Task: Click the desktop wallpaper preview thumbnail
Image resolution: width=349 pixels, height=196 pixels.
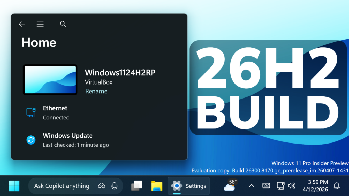Action: pyautogui.click(x=50, y=80)
